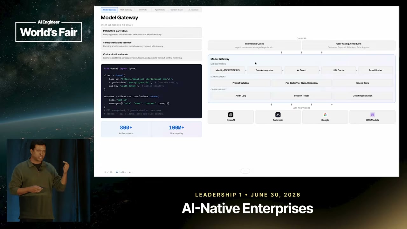
Task: Click the ellipsis button at slide bottom
Action: coord(245,171)
